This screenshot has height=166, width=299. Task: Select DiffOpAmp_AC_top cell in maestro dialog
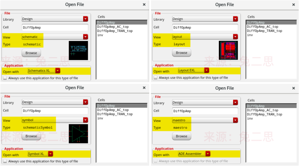pos(262,110)
